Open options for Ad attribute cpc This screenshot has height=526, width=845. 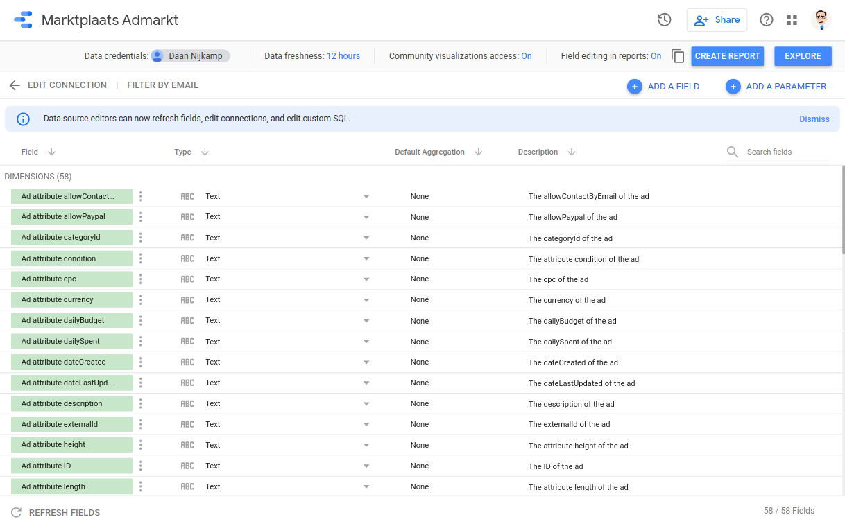tap(140, 279)
